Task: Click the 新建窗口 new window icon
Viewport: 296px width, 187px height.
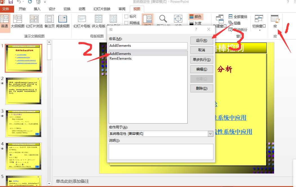Action: [x=220, y=19]
